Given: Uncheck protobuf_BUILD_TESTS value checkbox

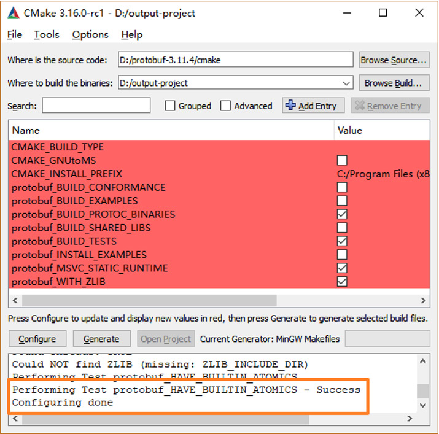Looking at the screenshot, I should click(342, 241).
